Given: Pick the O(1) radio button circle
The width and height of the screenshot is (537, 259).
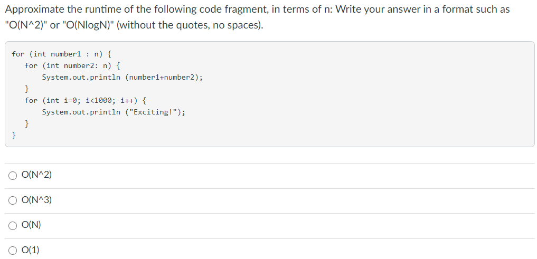Looking at the screenshot, I should (13, 250).
